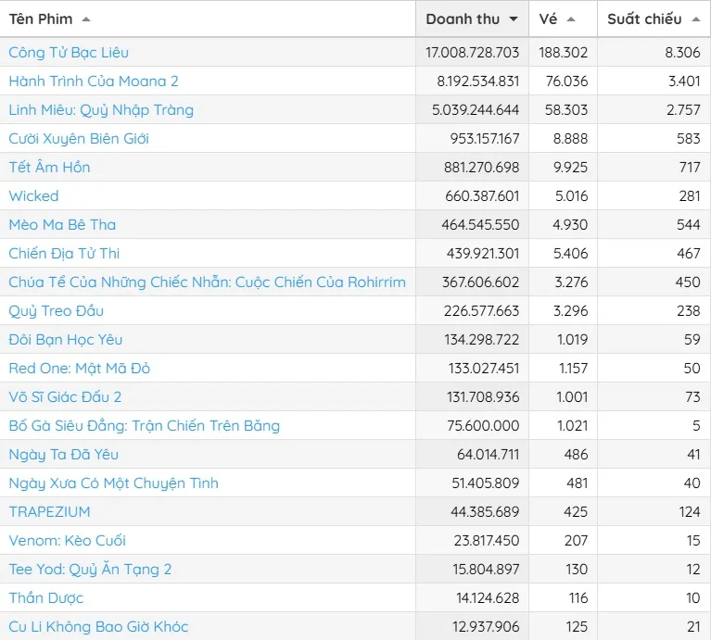The image size is (711, 640).
Task: Open Red One: Mật Mã Đỏ link
Action: pyautogui.click(x=79, y=369)
